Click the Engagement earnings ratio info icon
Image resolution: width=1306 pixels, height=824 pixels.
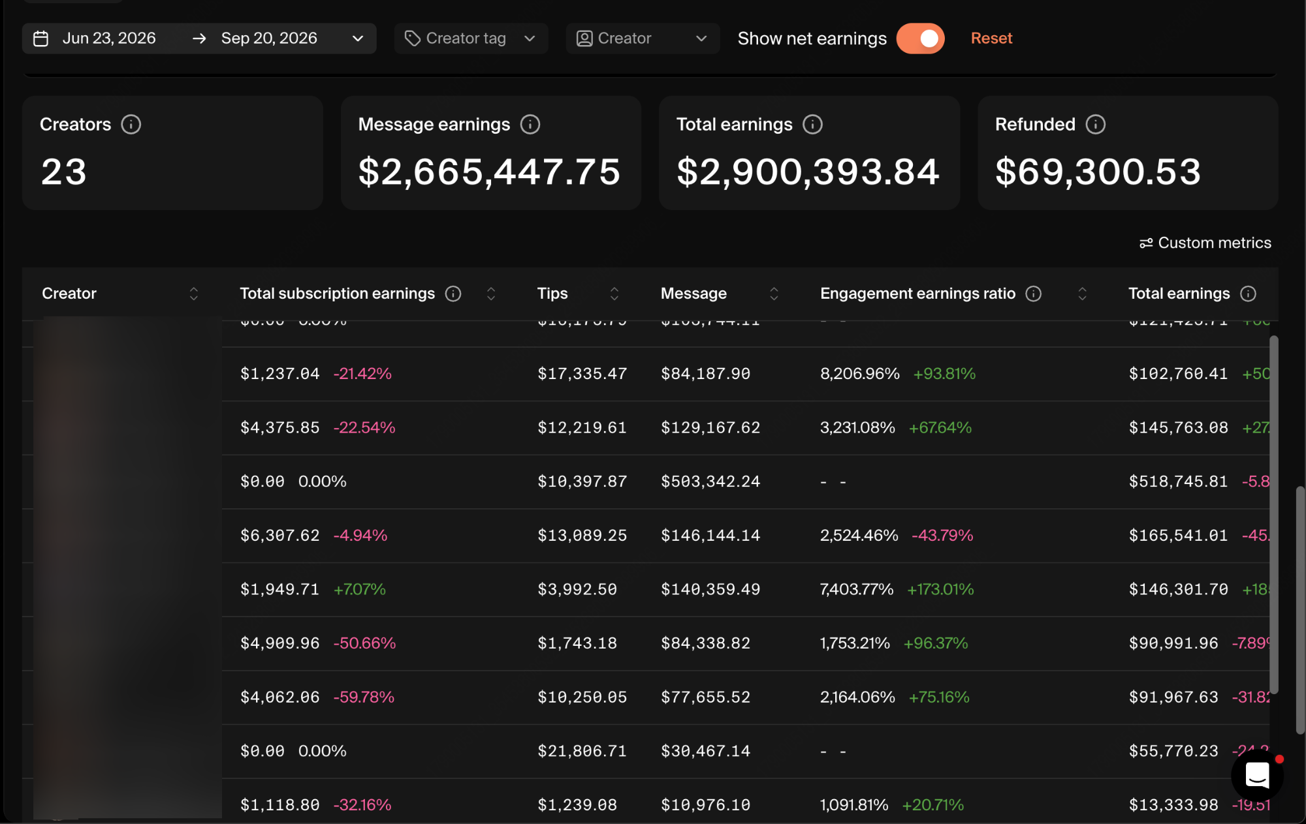click(x=1033, y=294)
